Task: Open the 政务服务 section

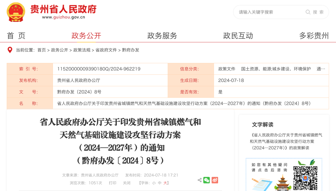Action: click(162, 36)
